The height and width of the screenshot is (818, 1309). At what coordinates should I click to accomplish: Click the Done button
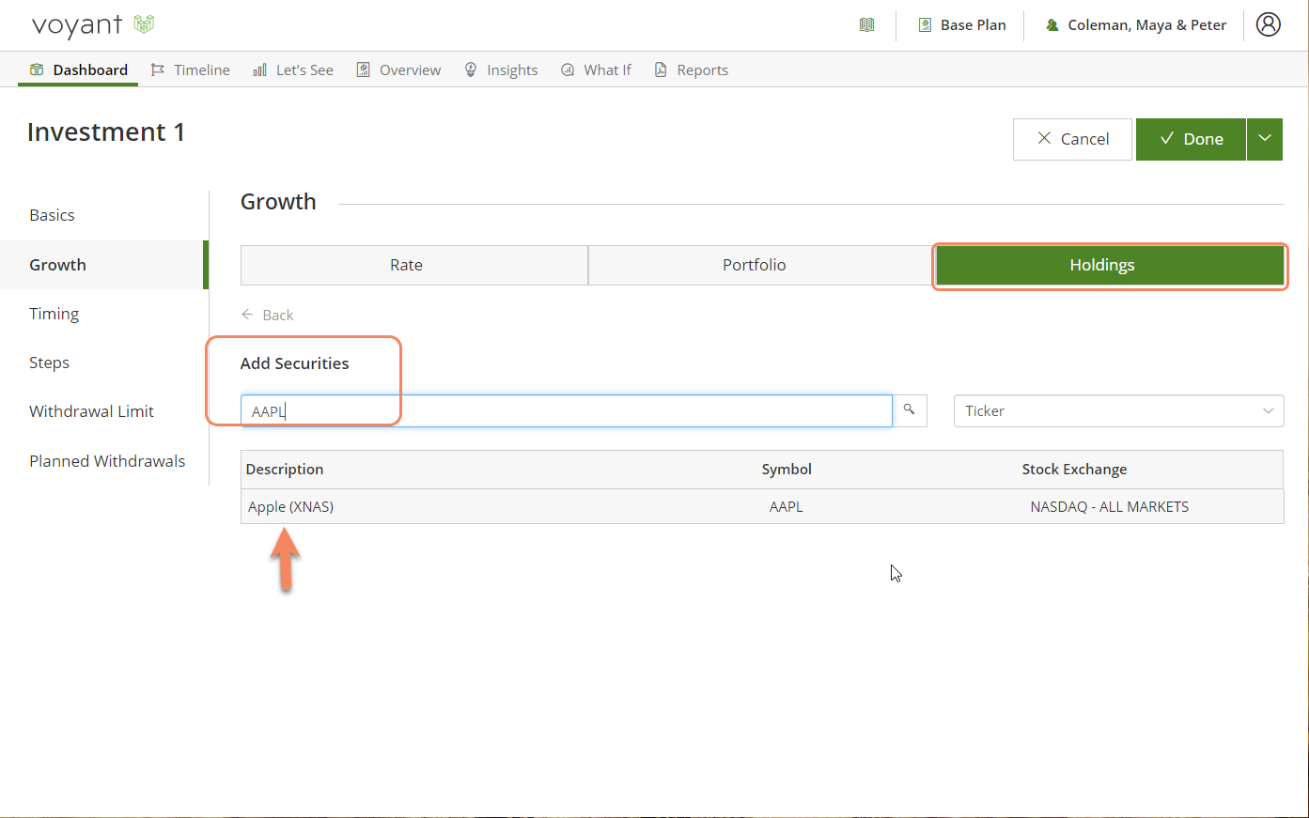[x=1191, y=139]
